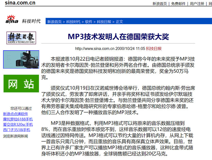This screenshot has width=212, height=160.
Task: Open the 摩托罗拉6188手机 link
Action: [18, 119]
